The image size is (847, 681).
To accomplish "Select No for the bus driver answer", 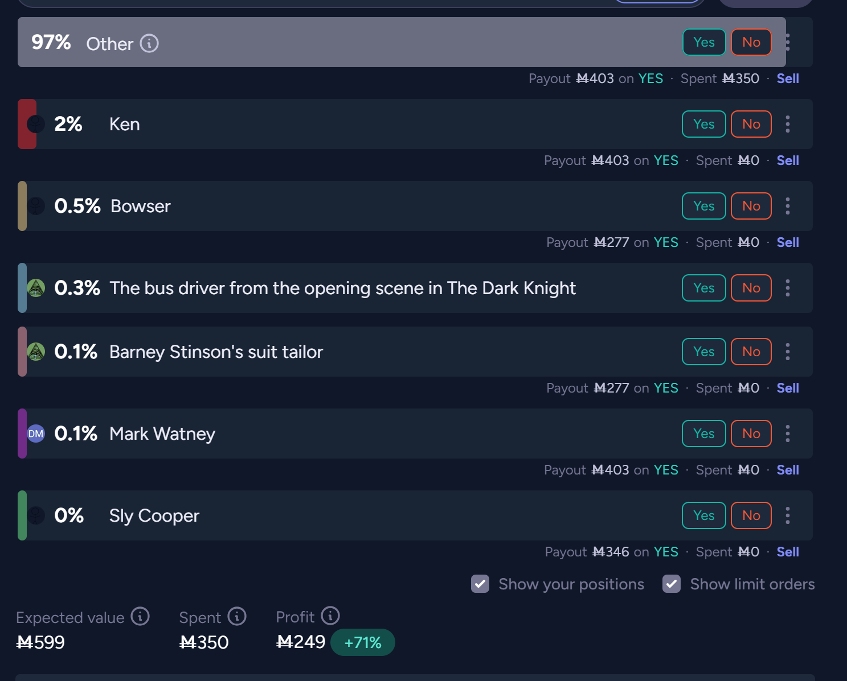I will tap(751, 288).
